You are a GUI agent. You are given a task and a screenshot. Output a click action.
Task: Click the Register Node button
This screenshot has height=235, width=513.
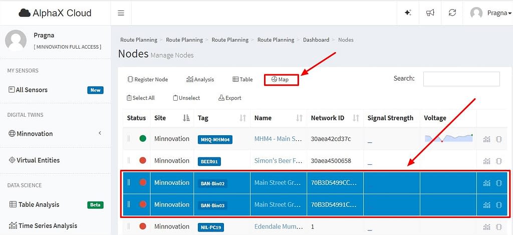click(x=148, y=79)
